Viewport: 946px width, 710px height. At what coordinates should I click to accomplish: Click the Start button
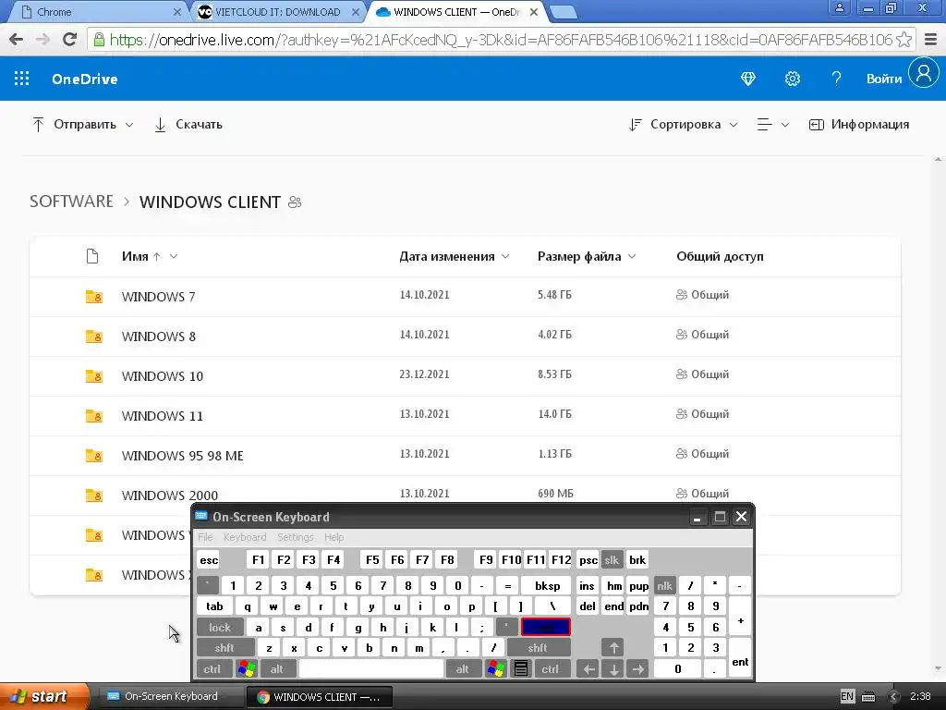coord(43,696)
